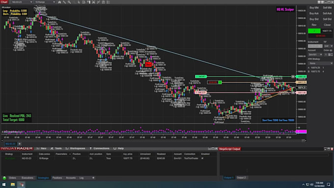Screen dimensions: 334x188
Task: Click the chart horizontal scrollbar left arrow
Action: point(2,140)
